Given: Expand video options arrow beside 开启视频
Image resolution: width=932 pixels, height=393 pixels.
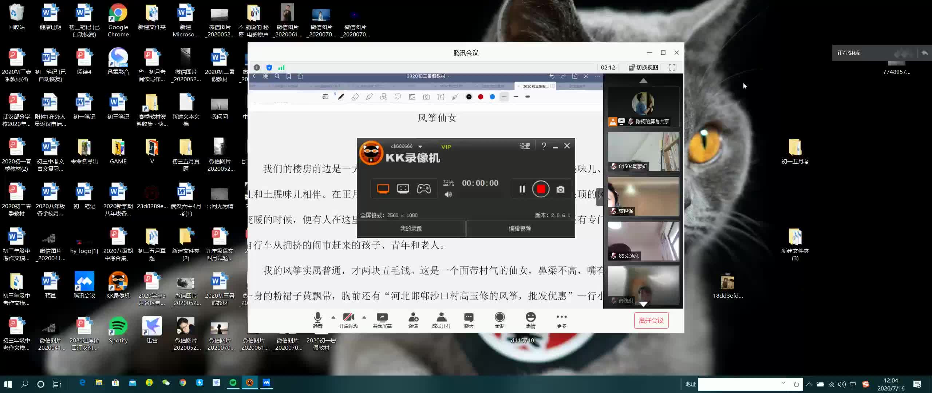Looking at the screenshot, I should 364,317.
